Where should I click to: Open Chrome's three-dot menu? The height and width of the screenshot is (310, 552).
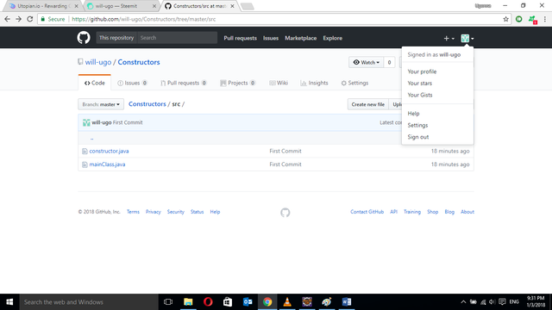click(x=545, y=19)
